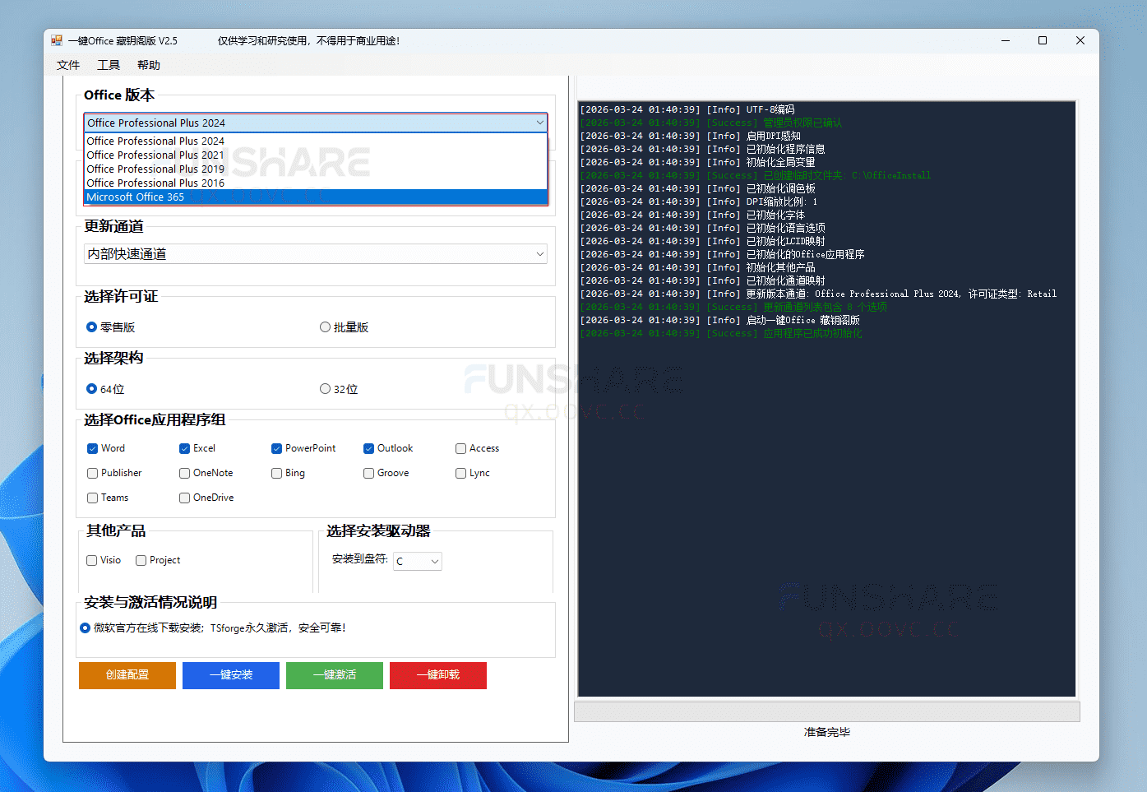Open the 帮助 menu
The image size is (1147, 792).
pyautogui.click(x=149, y=65)
